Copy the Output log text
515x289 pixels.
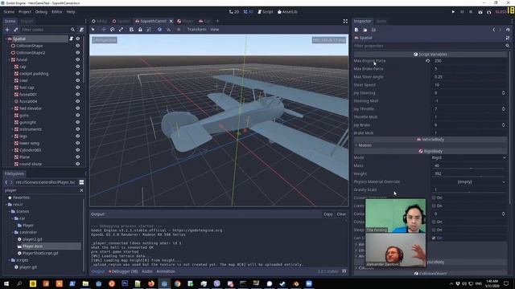pyautogui.click(x=328, y=214)
